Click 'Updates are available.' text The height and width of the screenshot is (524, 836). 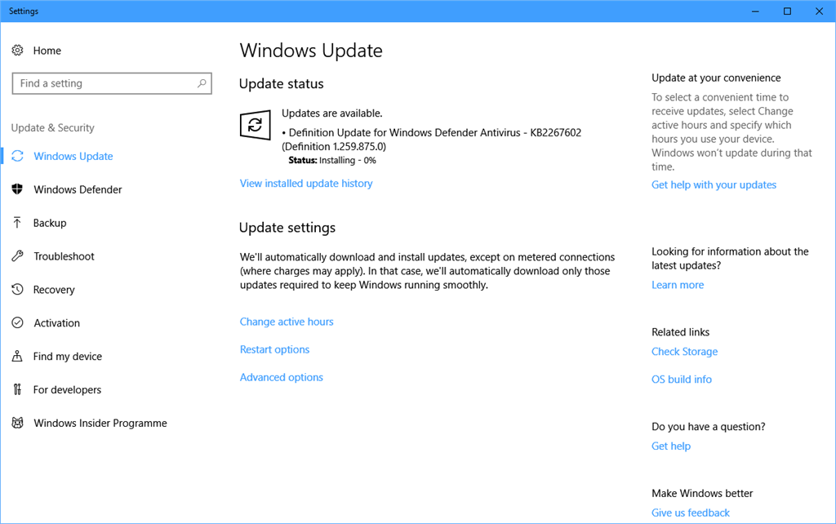331,113
